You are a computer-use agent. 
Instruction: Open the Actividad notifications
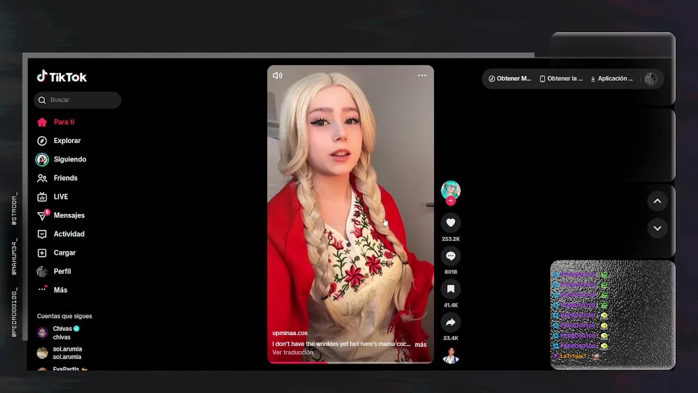69,234
